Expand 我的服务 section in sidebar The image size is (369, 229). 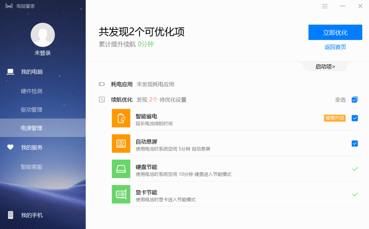click(x=32, y=147)
